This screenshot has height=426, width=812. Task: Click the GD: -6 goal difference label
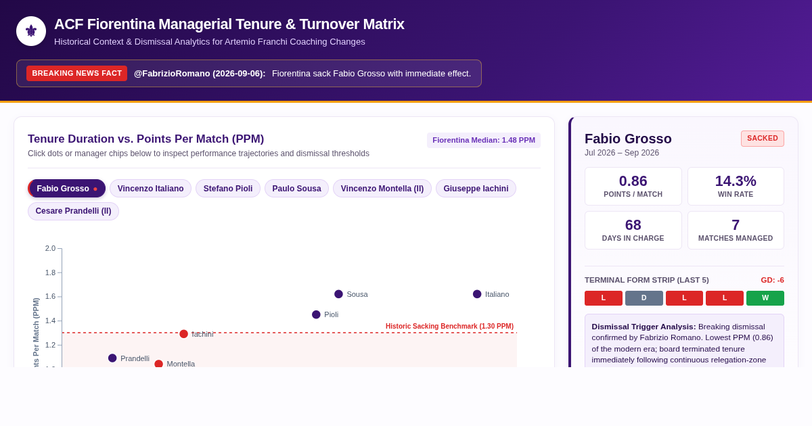coord(772,280)
